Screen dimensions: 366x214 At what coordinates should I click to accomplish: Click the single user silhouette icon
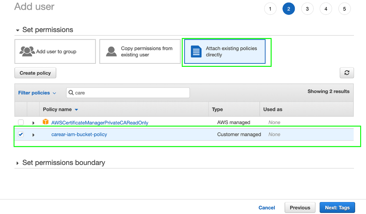coord(111,51)
